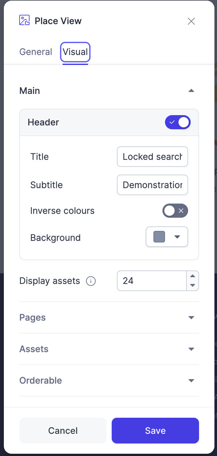Enable the Inverse colours toggle

pyautogui.click(x=175, y=211)
